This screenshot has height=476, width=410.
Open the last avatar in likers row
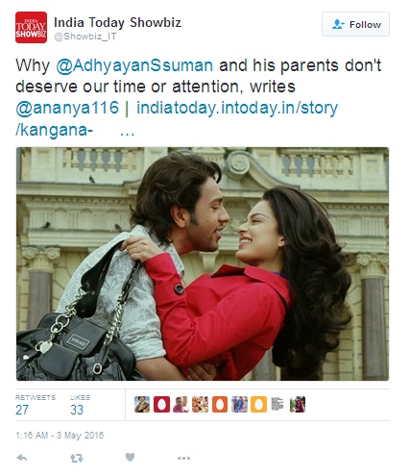[x=298, y=404]
